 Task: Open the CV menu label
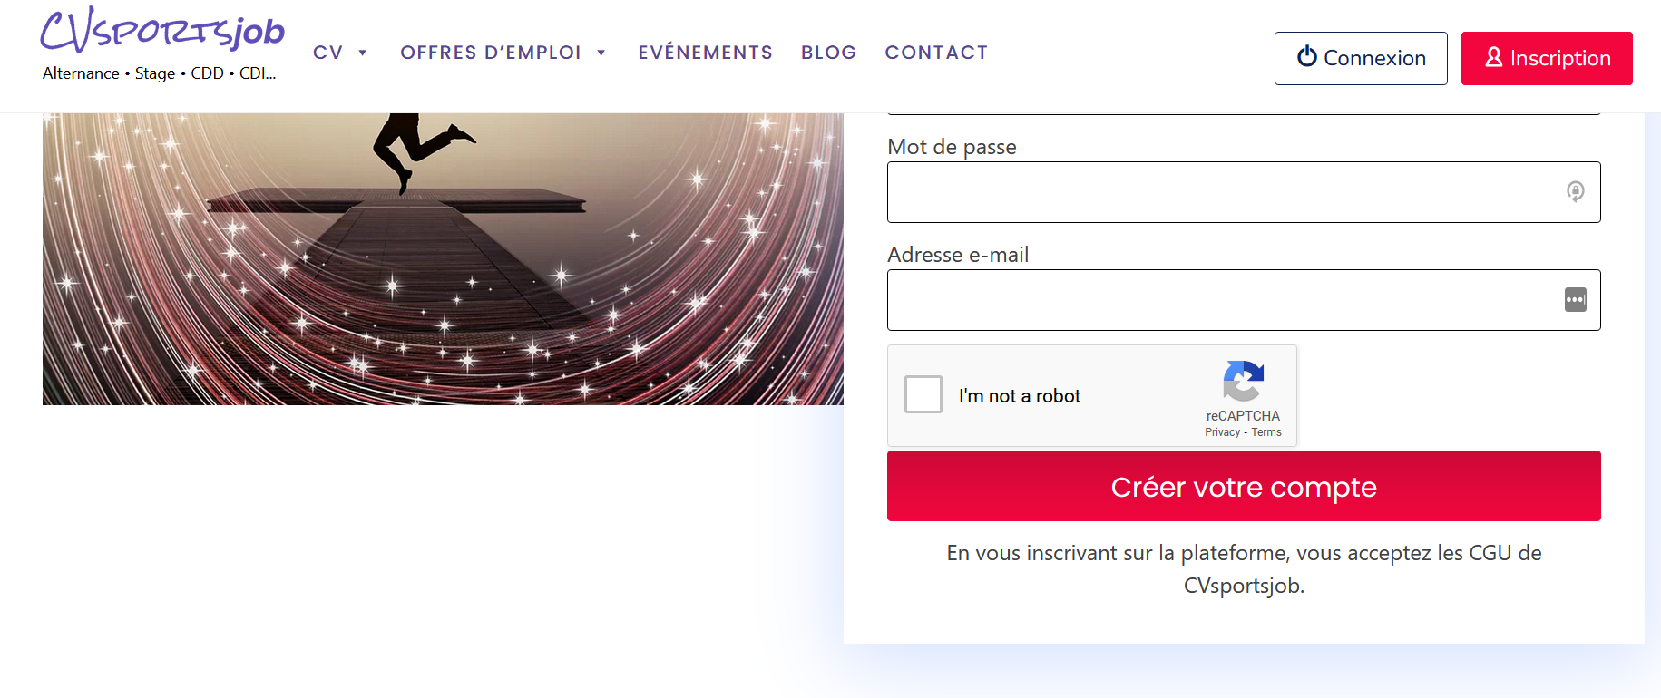click(327, 53)
